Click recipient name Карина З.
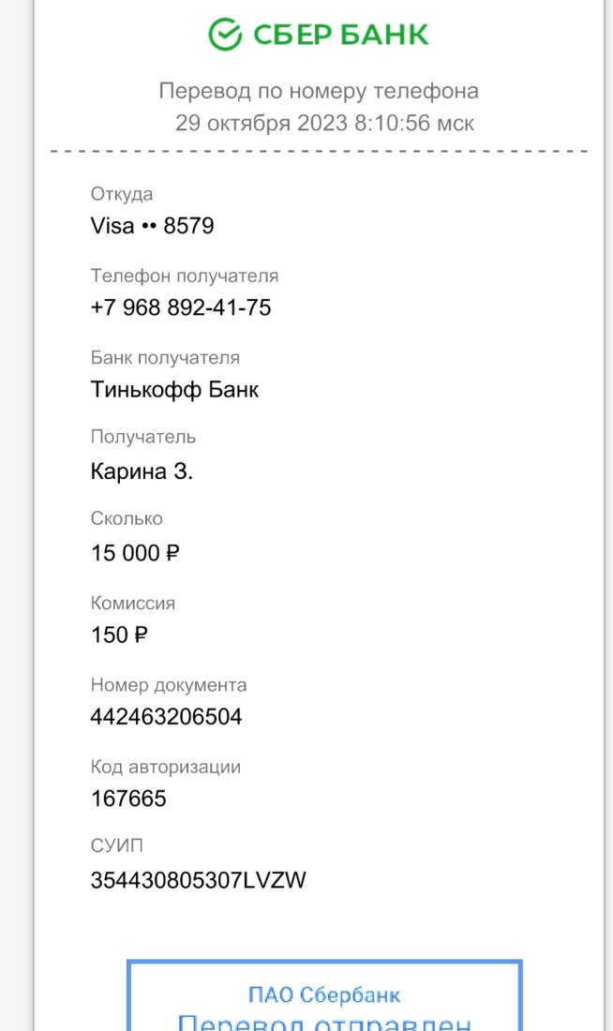 coord(142,471)
